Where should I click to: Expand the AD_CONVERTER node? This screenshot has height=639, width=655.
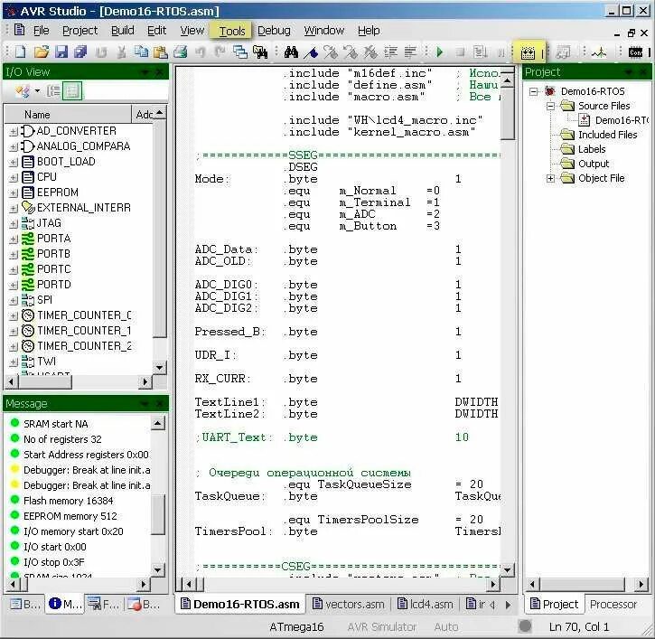14,132
